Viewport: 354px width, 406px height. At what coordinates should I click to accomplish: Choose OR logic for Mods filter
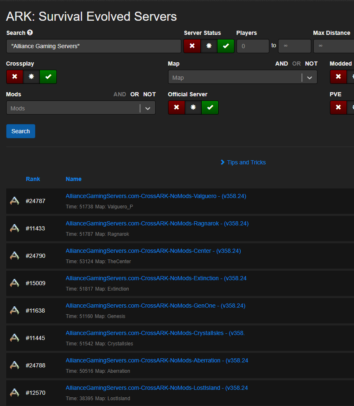click(134, 95)
